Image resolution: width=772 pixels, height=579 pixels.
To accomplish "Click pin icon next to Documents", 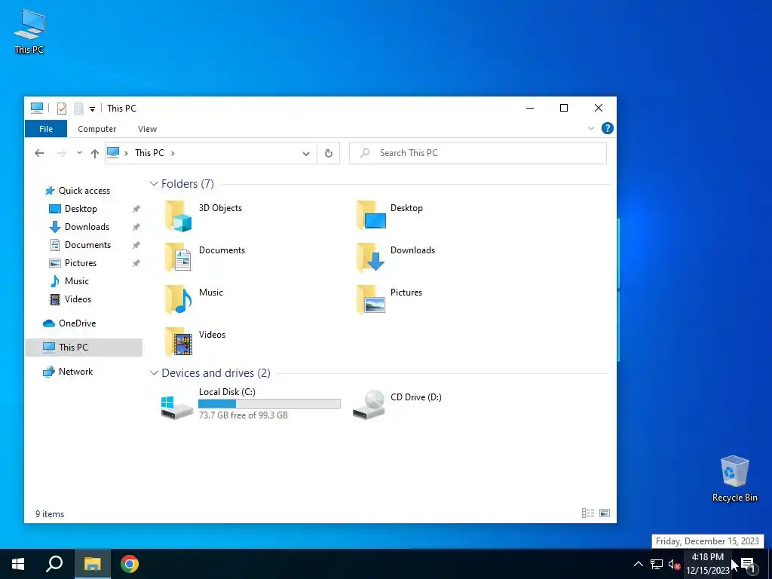I will pyautogui.click(x=136, y=245).
